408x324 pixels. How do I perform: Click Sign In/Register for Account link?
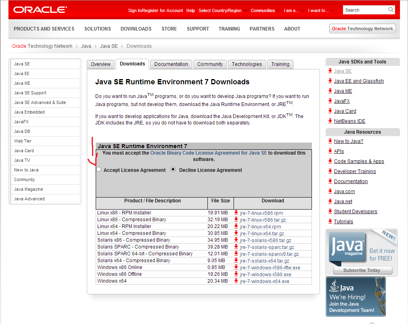click(x=155, y=10)
